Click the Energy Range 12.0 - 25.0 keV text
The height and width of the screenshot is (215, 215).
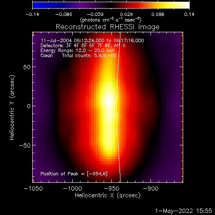click(77, 50)
